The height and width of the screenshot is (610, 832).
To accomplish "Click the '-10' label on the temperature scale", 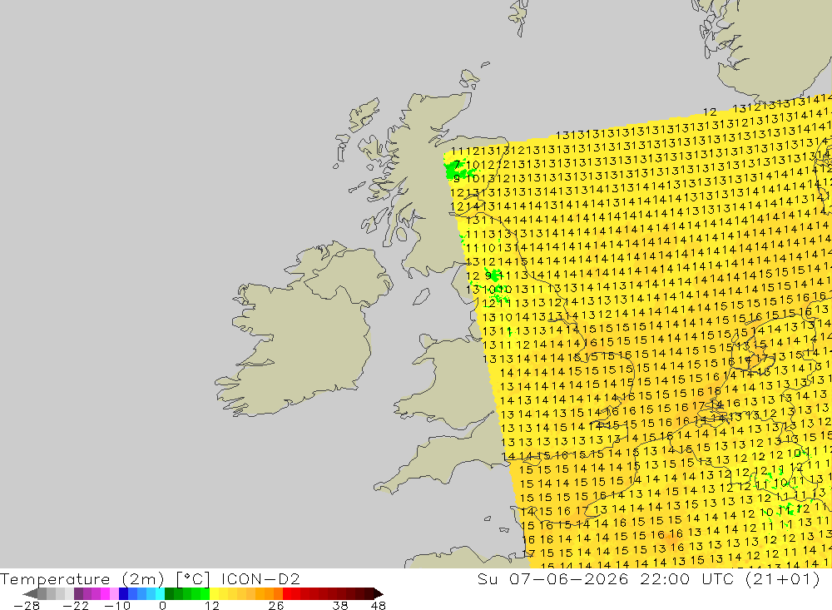I will point(116,605).
